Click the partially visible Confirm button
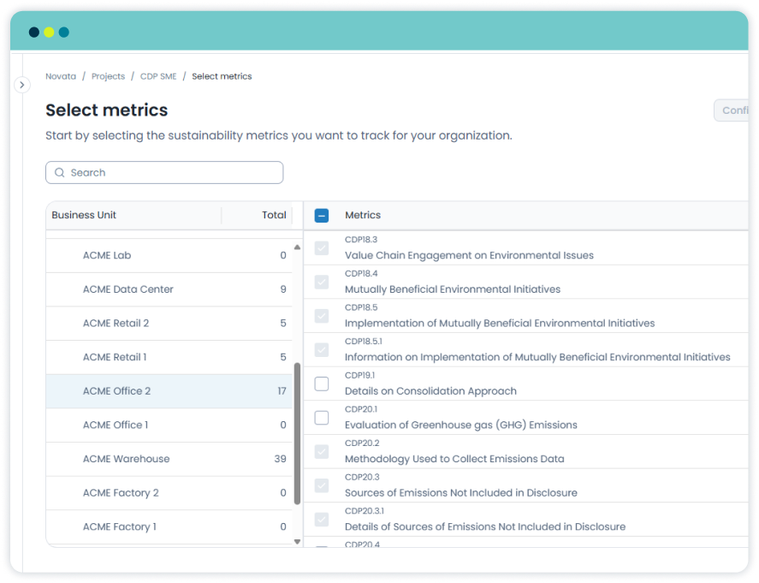Image resolution: width=759 pixels, height=583 pixels. click(732, 110)
